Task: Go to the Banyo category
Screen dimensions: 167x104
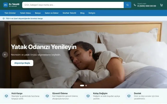Action: pos(38,13)
